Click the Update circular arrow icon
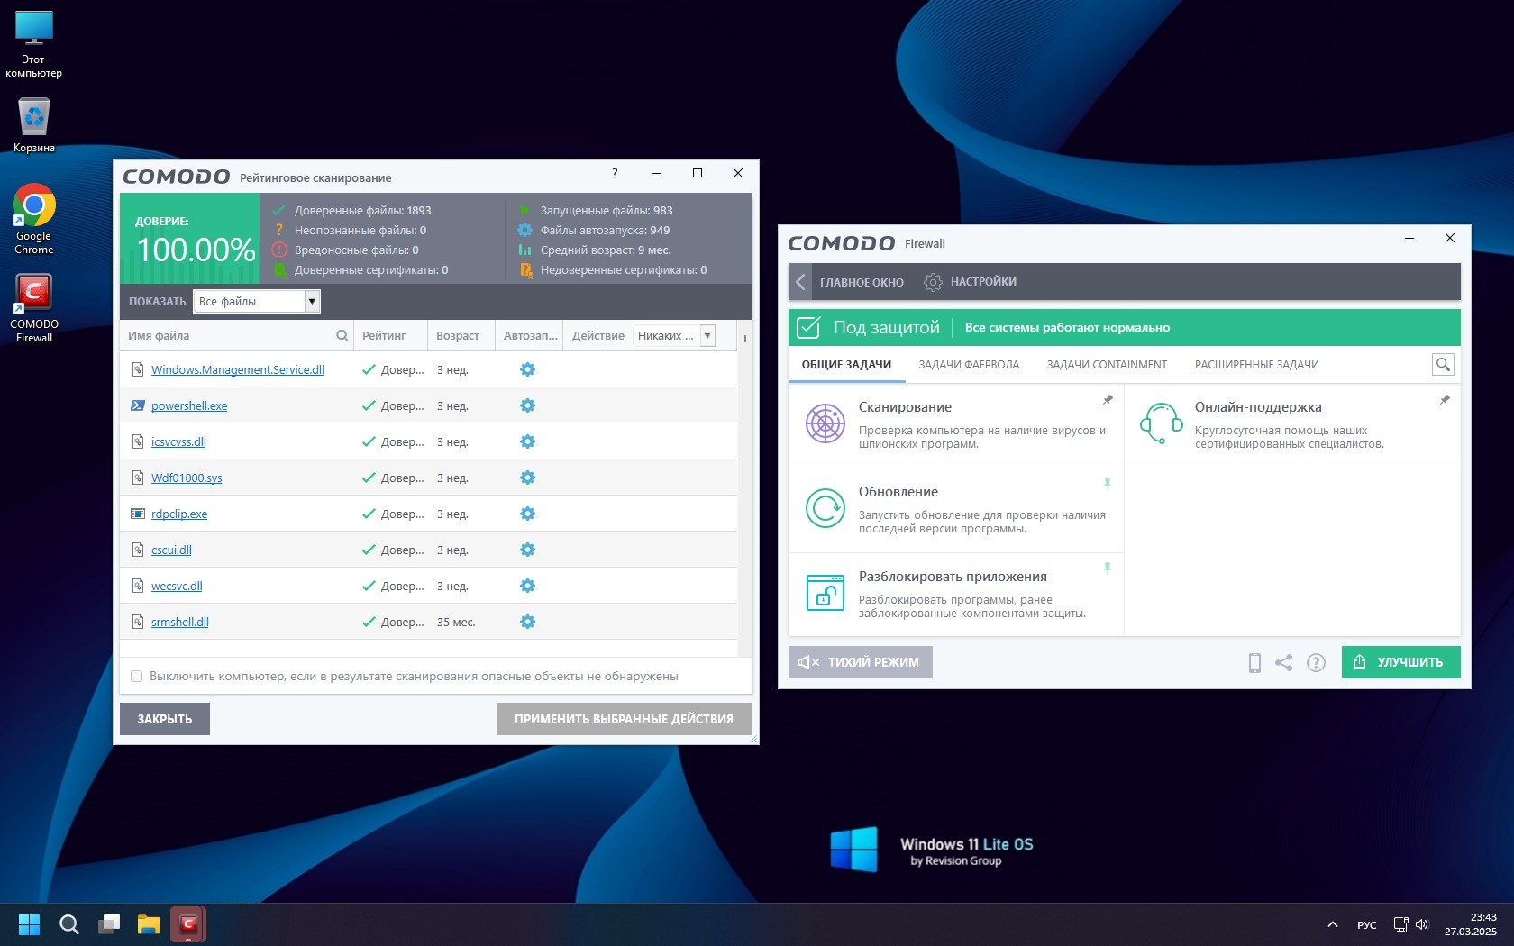This screenshot has width=1514, height=946. (825, 508)
